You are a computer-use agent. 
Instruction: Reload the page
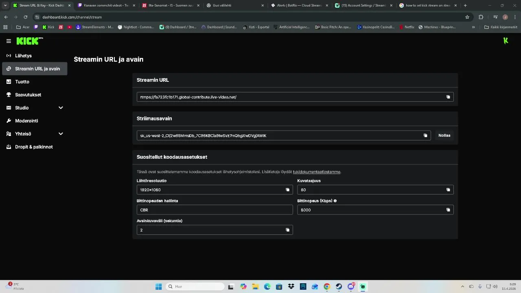click(x=25, y=17)
